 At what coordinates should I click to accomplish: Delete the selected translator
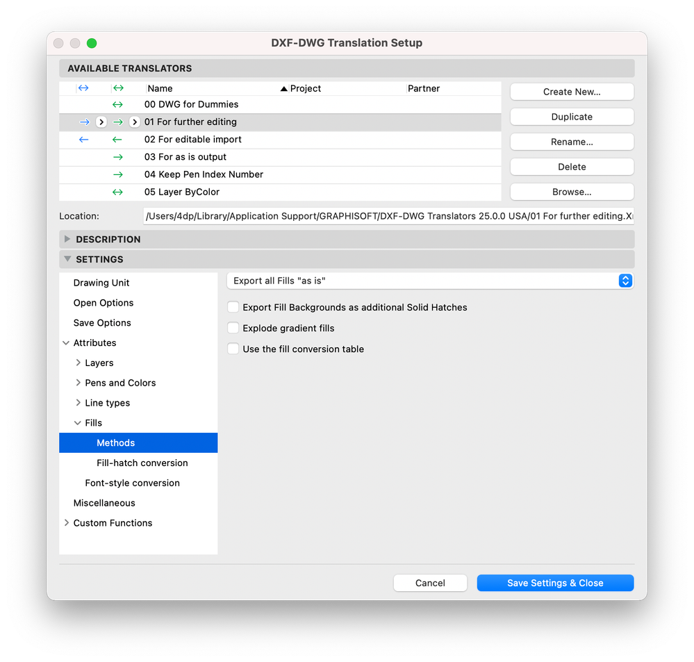tap(572, 167)
